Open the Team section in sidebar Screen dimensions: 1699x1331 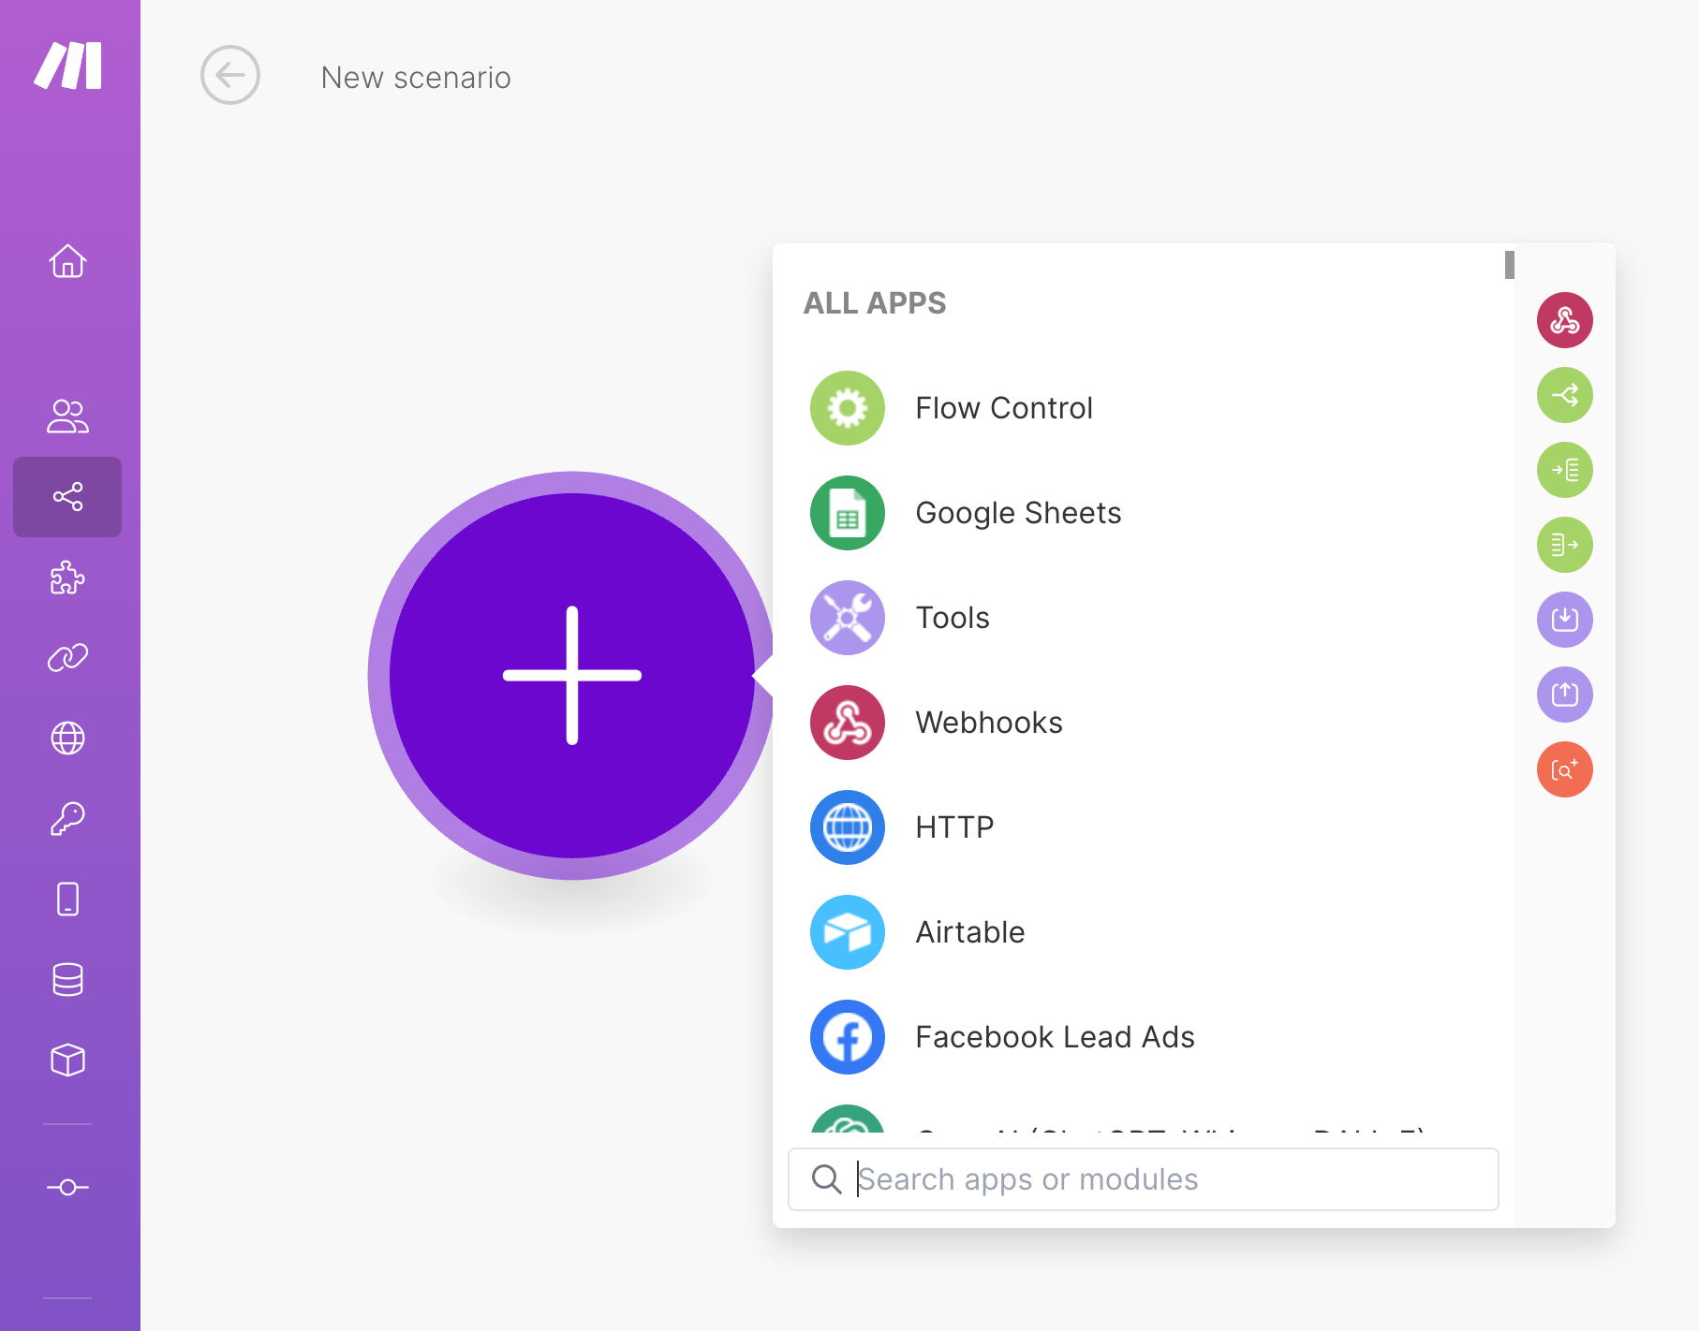tap(67, 417)
